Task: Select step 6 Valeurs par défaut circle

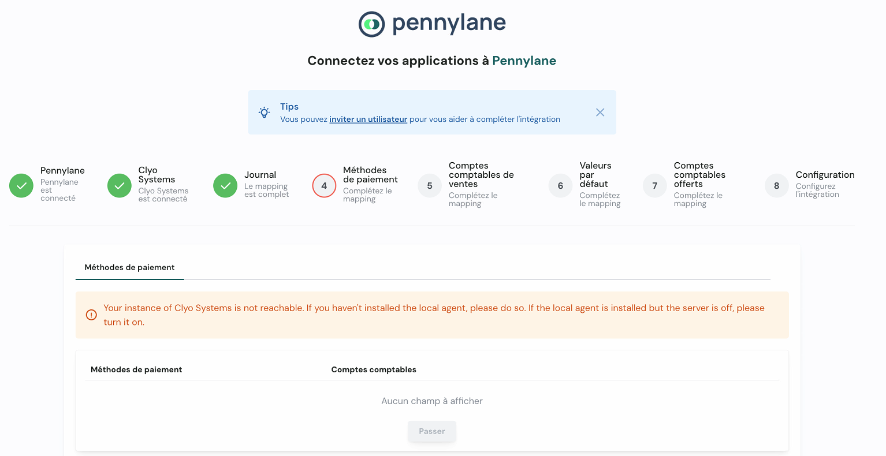Action: point(560,186)
